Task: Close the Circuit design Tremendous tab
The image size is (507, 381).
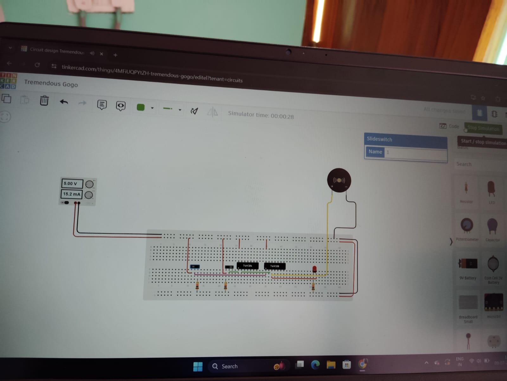Action: pos(101,54)
